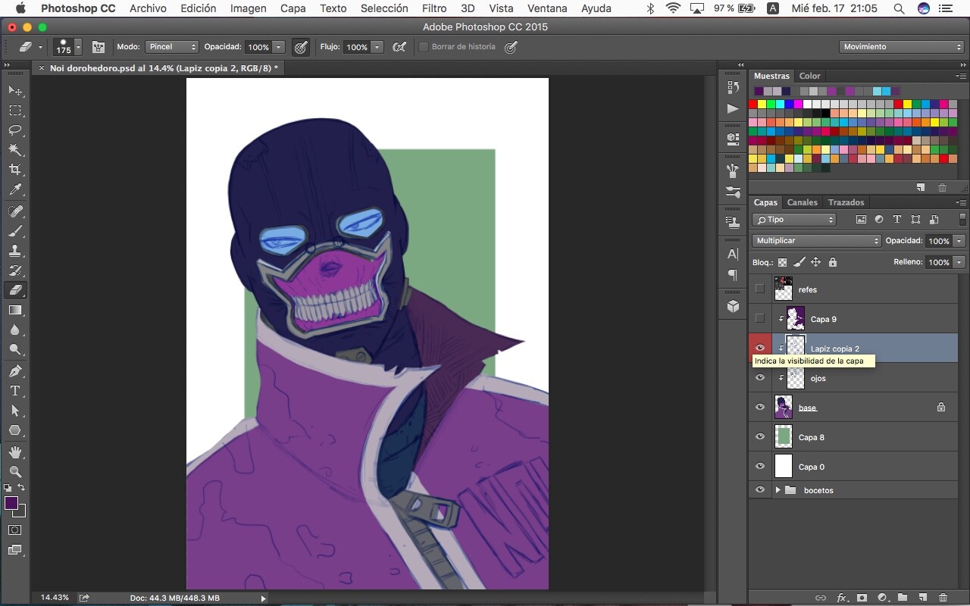Image resolution: width=970 pixels, height=606 pixels.
Task: Select the Magic Wand tool
Action: [x=15, y=150]
